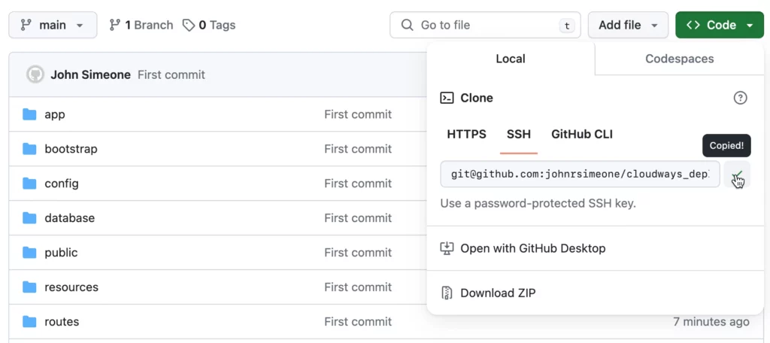Viewport: 770px width, 343px height.
Task: Click the public folder icon
Action: pos(29,253)
